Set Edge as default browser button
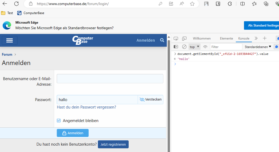 261,25
